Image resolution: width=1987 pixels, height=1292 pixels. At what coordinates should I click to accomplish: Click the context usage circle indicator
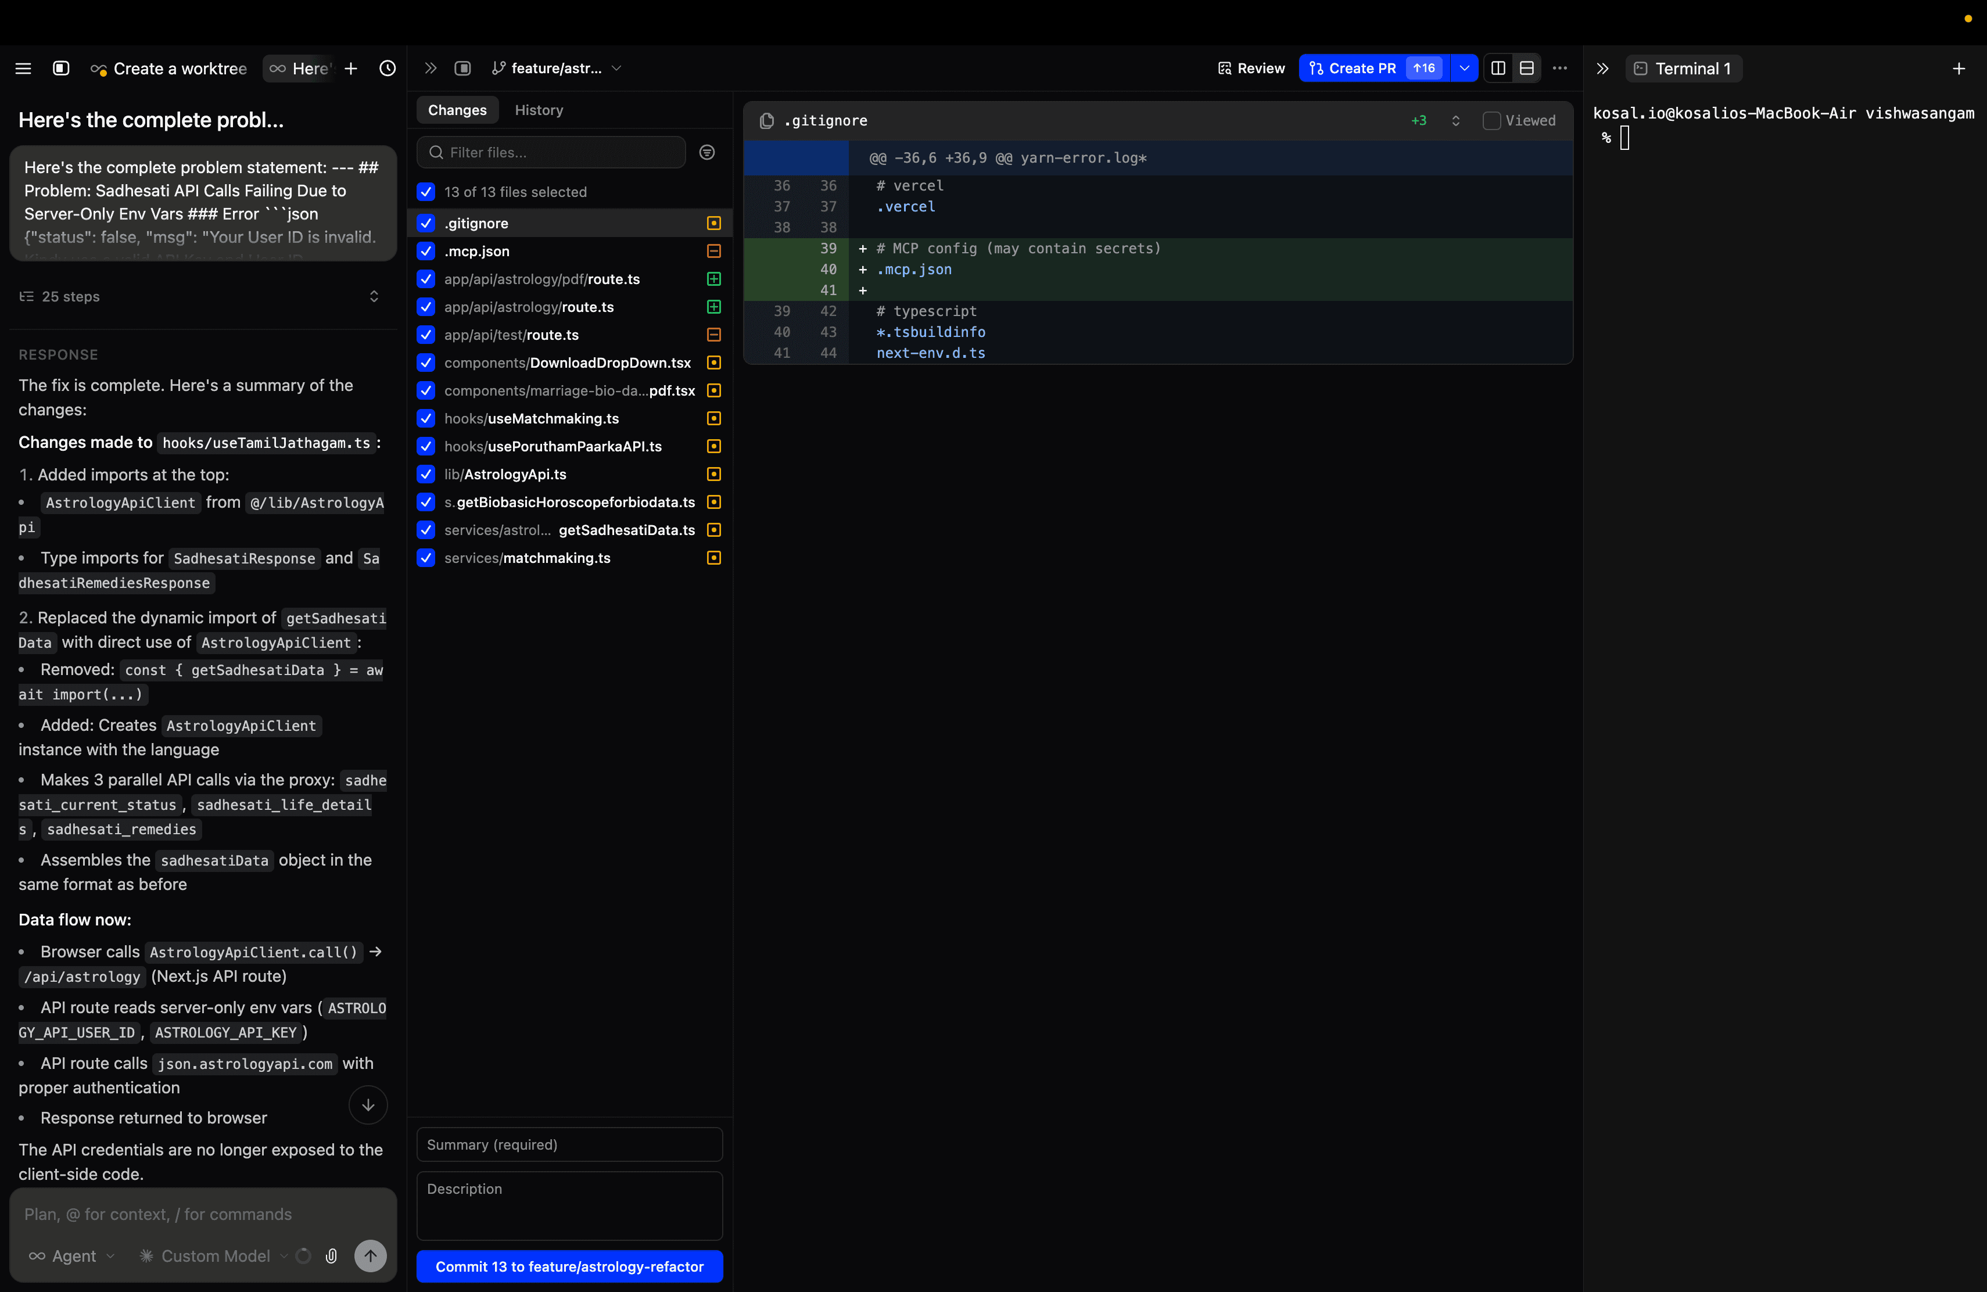(x=304, y=1256)
